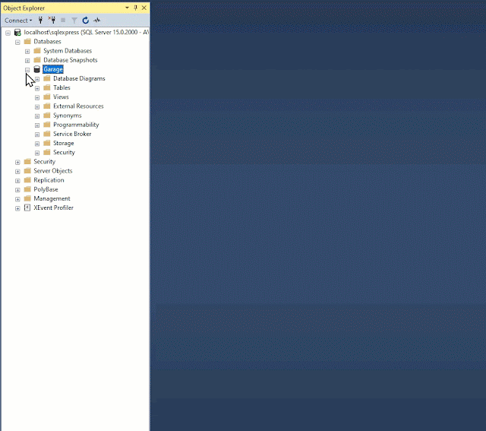
Task: Select the Programmability folder
Action: (75, 125)
